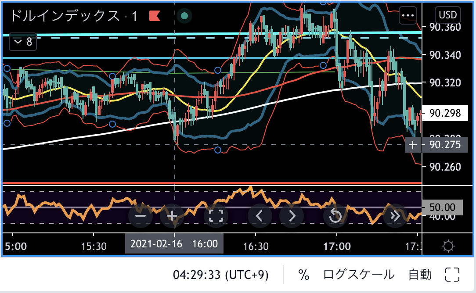This screenshot has height=293, width=476.
Task: Toggle percent scale mode
Action: point(303,275)
